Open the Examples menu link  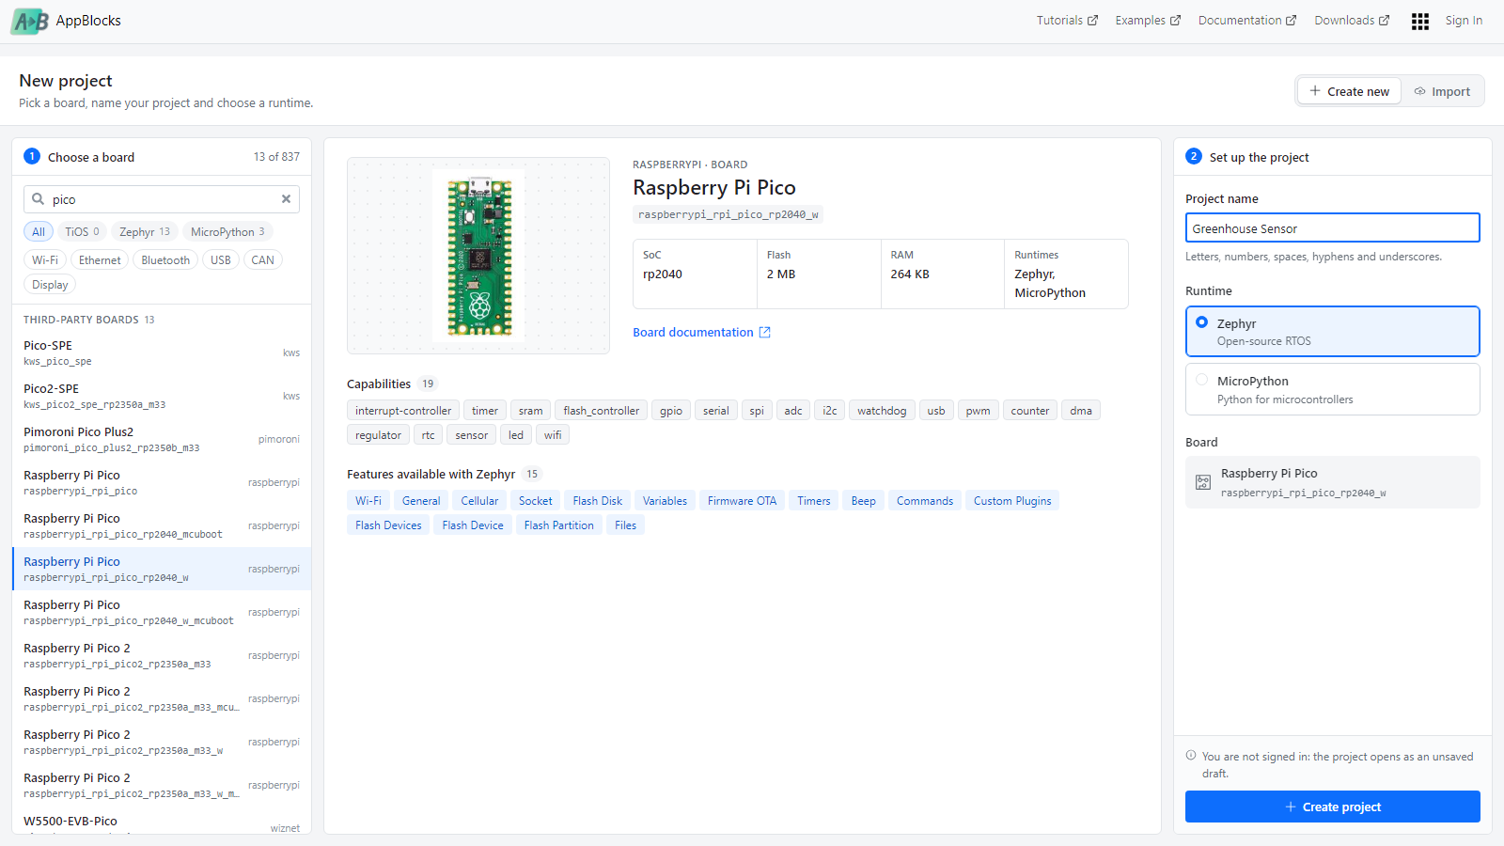click(x=1148, y=21)
